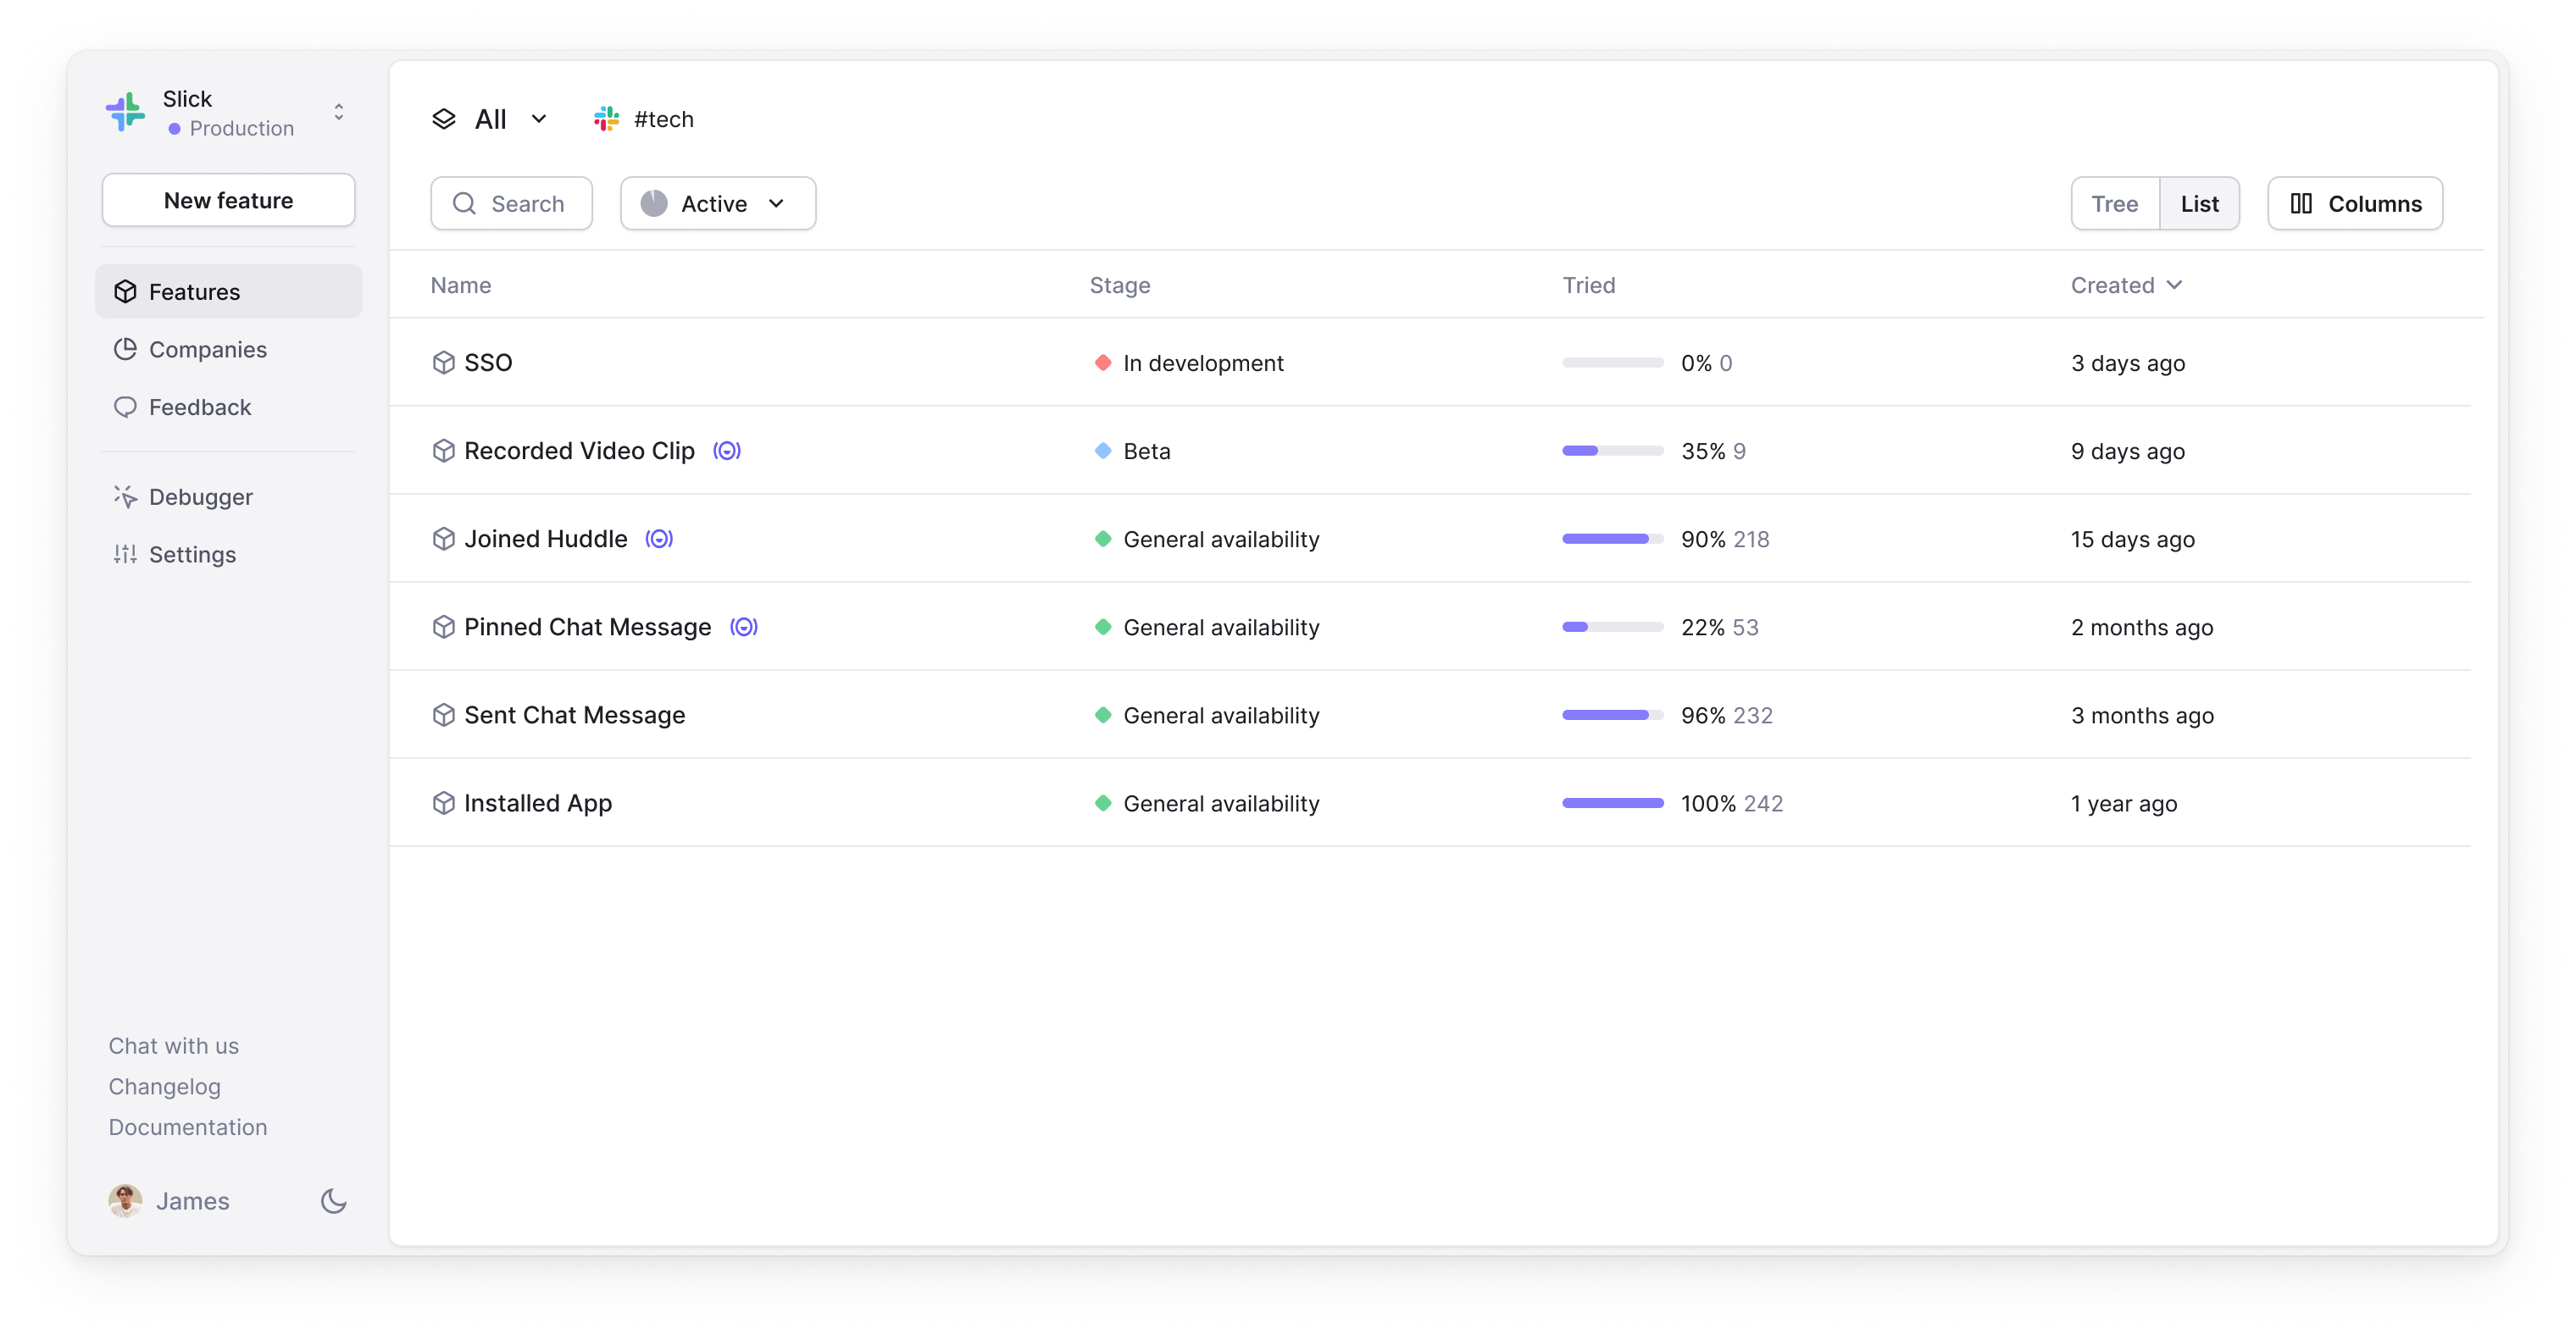
Task: Click the cube icon beside SSO
Action: (x=444, y=363)
